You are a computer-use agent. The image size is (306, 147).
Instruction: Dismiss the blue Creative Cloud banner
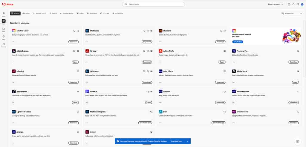188,141
